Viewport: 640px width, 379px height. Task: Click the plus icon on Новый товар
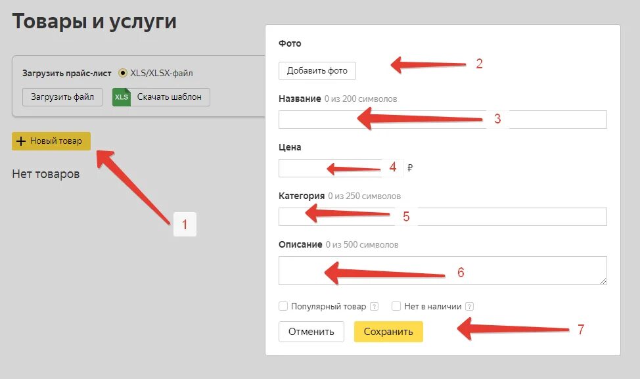[x=20, y=141]
